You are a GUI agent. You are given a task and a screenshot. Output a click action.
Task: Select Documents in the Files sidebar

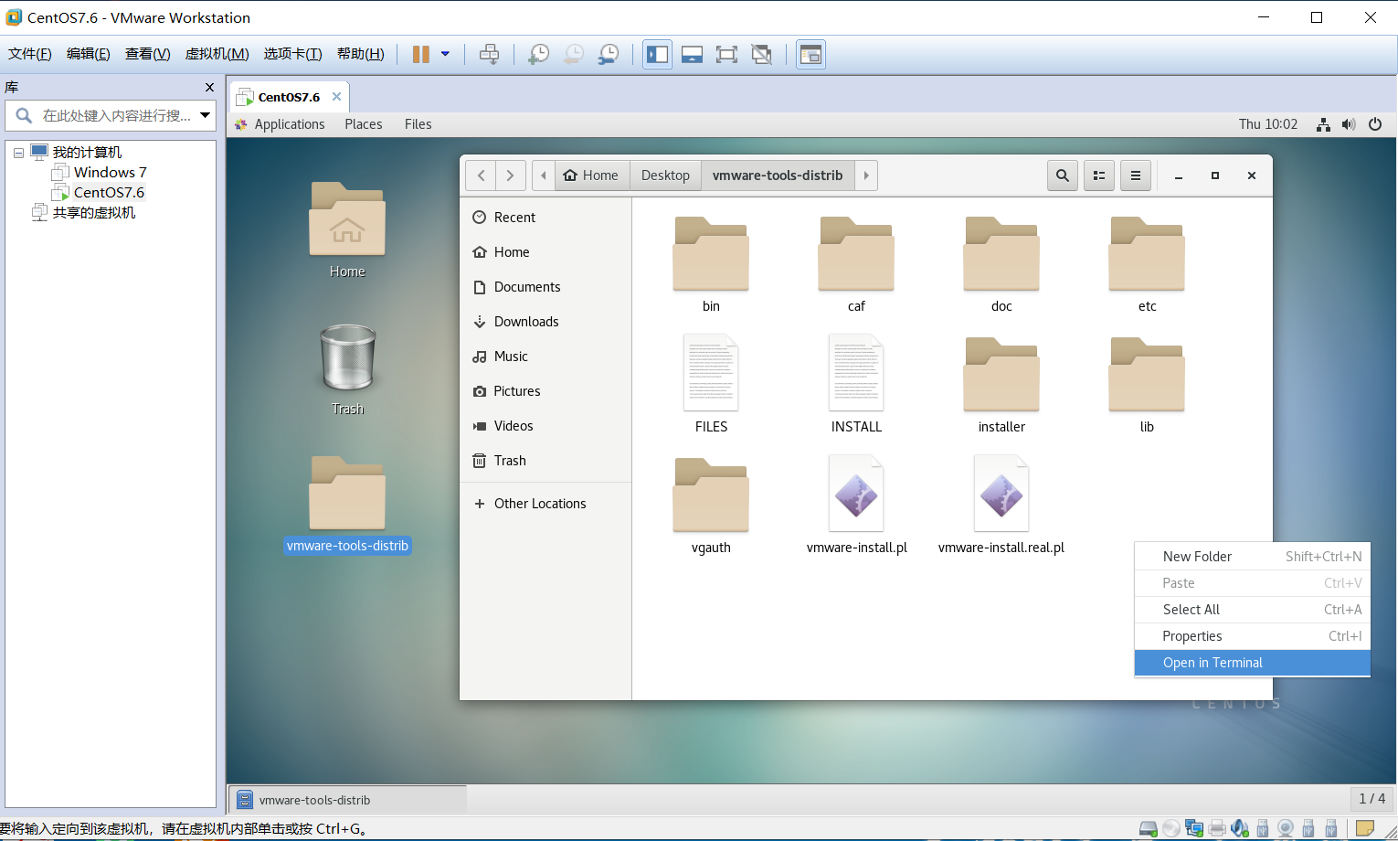pyautogui.click(x=545, y=287)
